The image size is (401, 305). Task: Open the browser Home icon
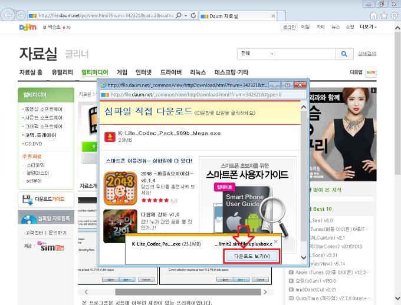coord(374,15)
